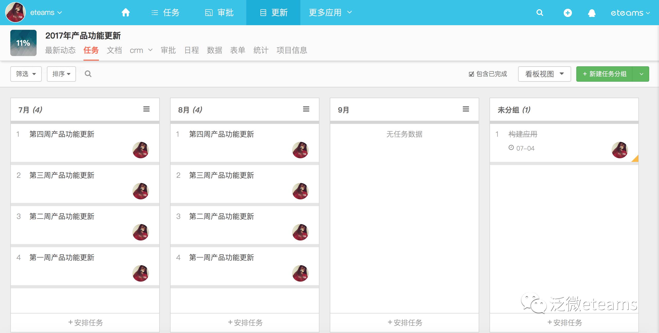Open the 构建应用 task card

point(523,134)
